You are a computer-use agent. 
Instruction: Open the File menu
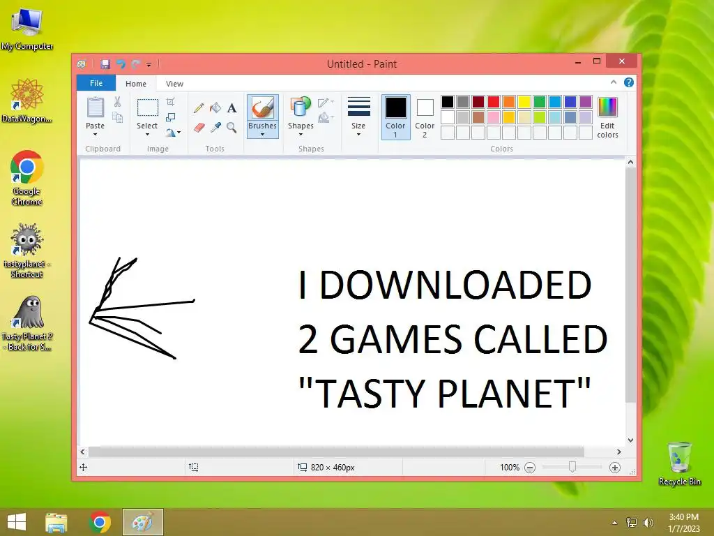(96, 83)
